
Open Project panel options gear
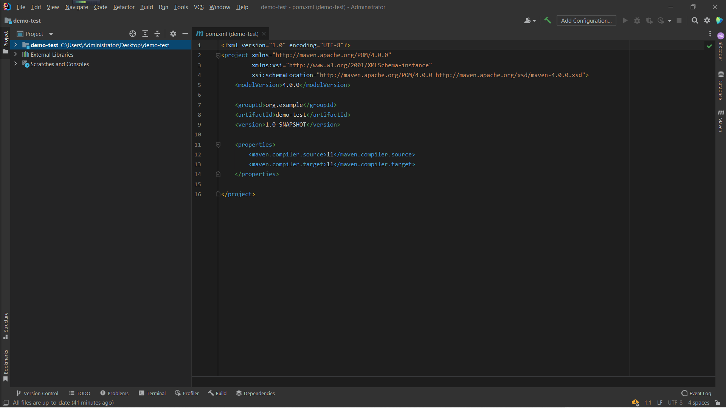point(173,34)
